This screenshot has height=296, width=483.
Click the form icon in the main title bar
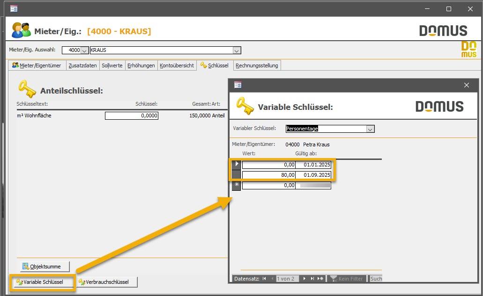pos(14,8)
